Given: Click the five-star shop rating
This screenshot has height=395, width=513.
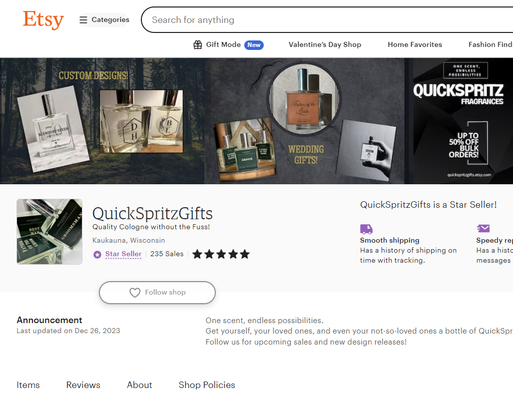Looking at the screenshot, I should tap(221, 254).
